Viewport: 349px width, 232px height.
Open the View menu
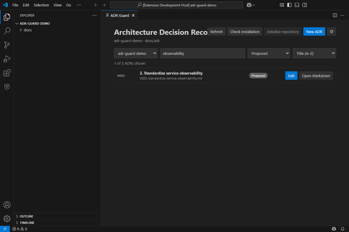58,5
